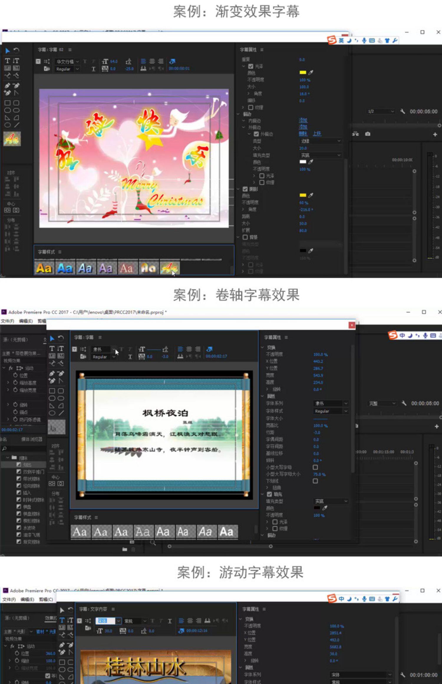Screen dimensions: 442x684
Task: Open the 1/2 playback resolution dropdown
Action: tap(381, 111)
